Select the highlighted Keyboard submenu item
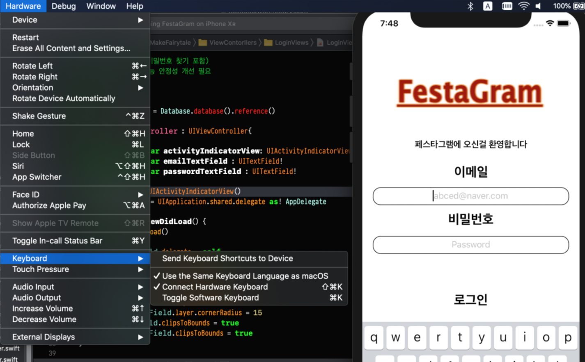585x362 pixels. (75, 258)
